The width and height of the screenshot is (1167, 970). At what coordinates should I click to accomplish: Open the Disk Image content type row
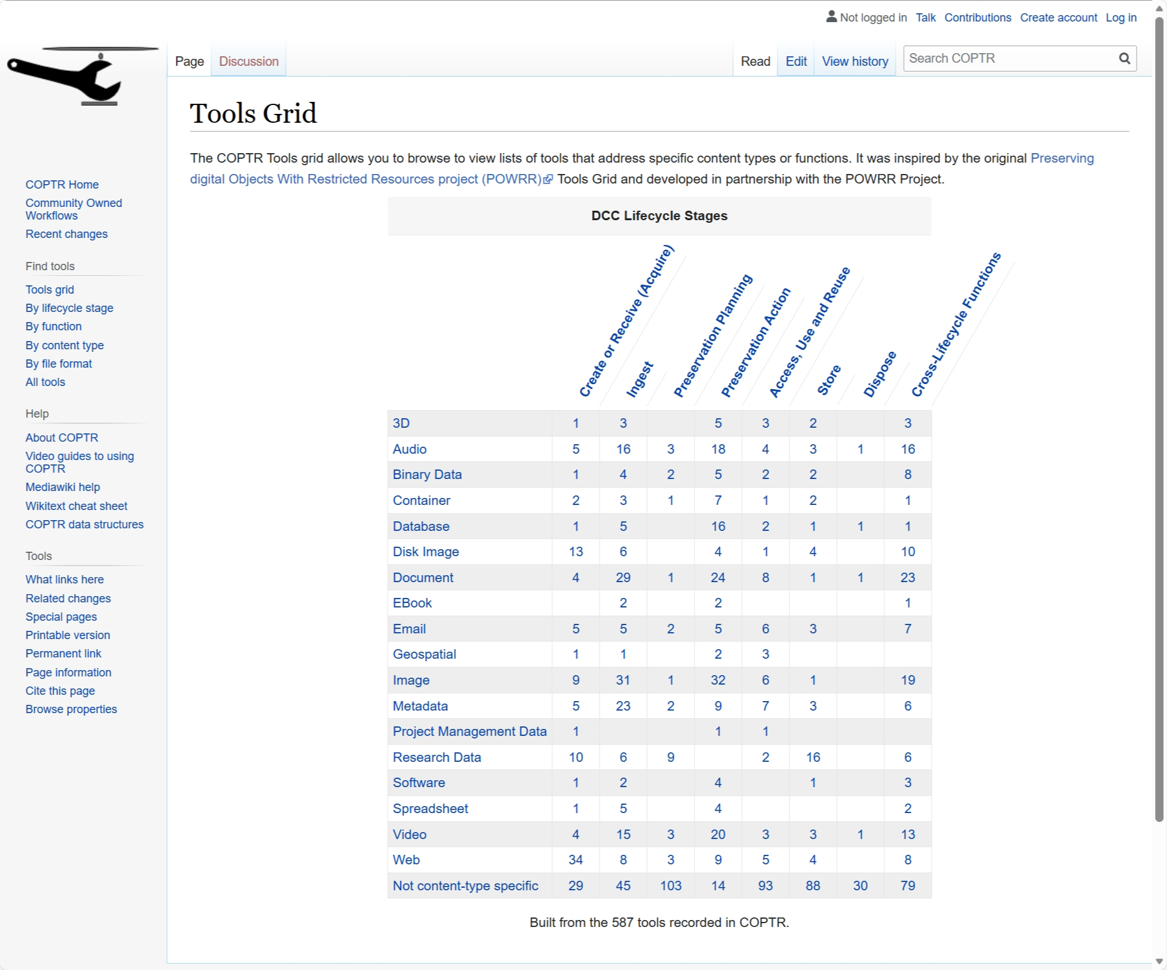tap(426, 552)
